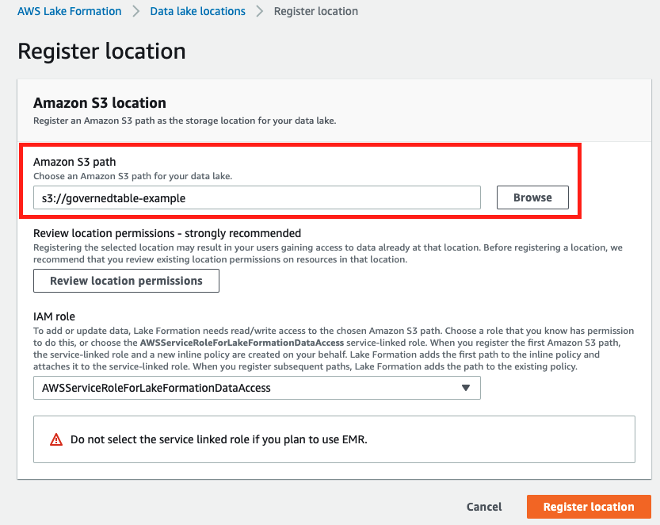660x525 pixels.
Task: Click the red warning triangle icon
Action: (56, 439)
